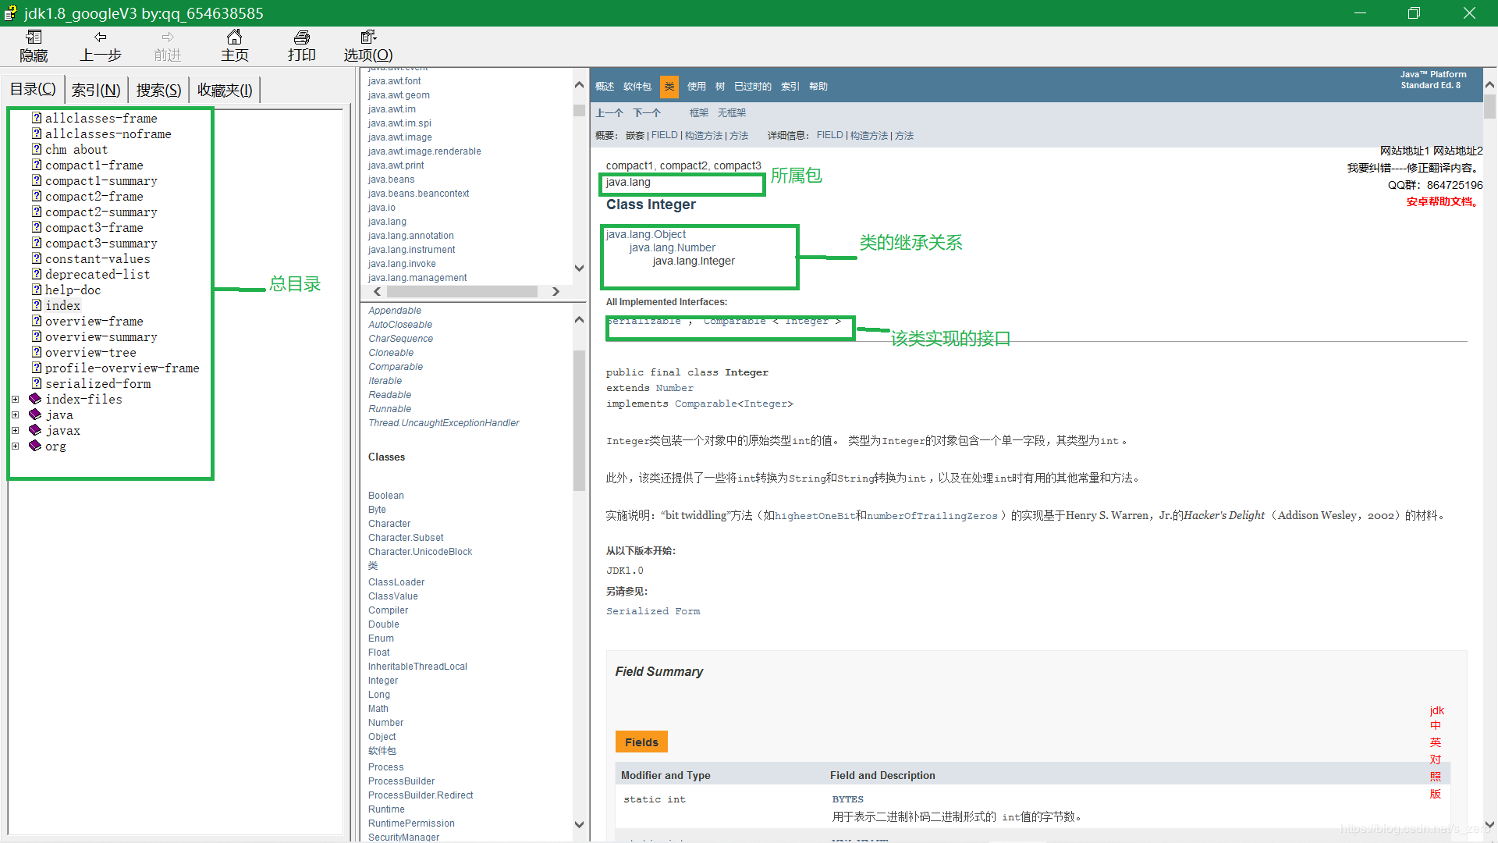Select deprecated-list in the contents tree
Image resolution: width=1498 pixels, height=843 pixels.
click(98, 274)
